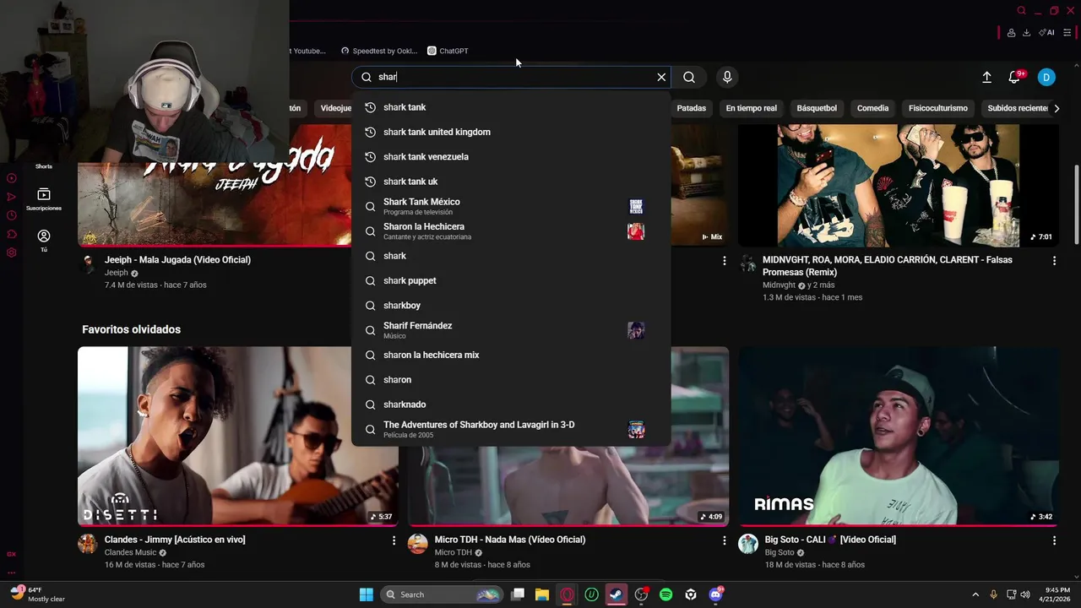Select the 'shark tank' history suggestion
This screenshot has height=608, width=1081.
tap(511, 107)
